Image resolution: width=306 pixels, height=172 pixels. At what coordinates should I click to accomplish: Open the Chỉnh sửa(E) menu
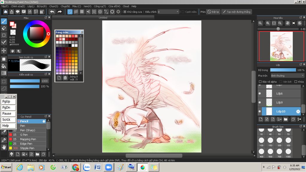tap(18, 6)
